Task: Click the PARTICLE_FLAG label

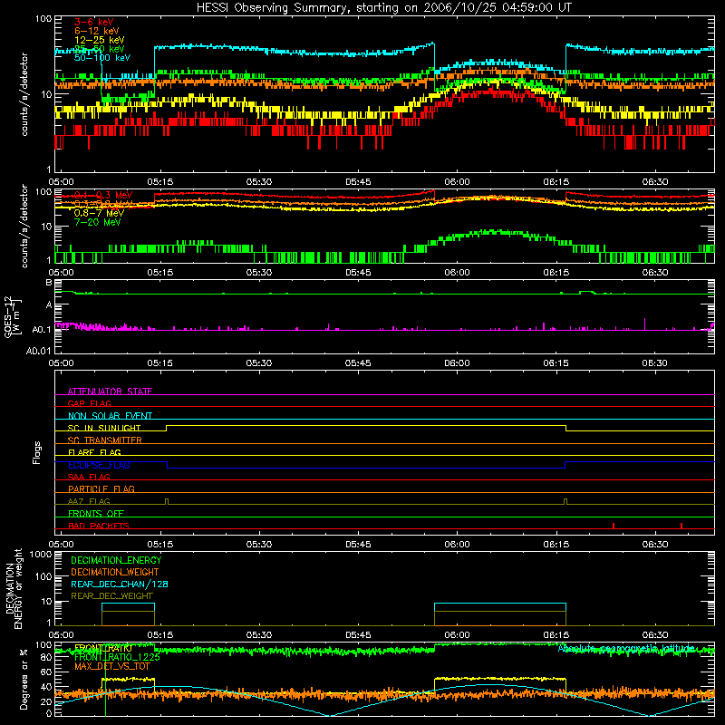Action: pos(101,489)
